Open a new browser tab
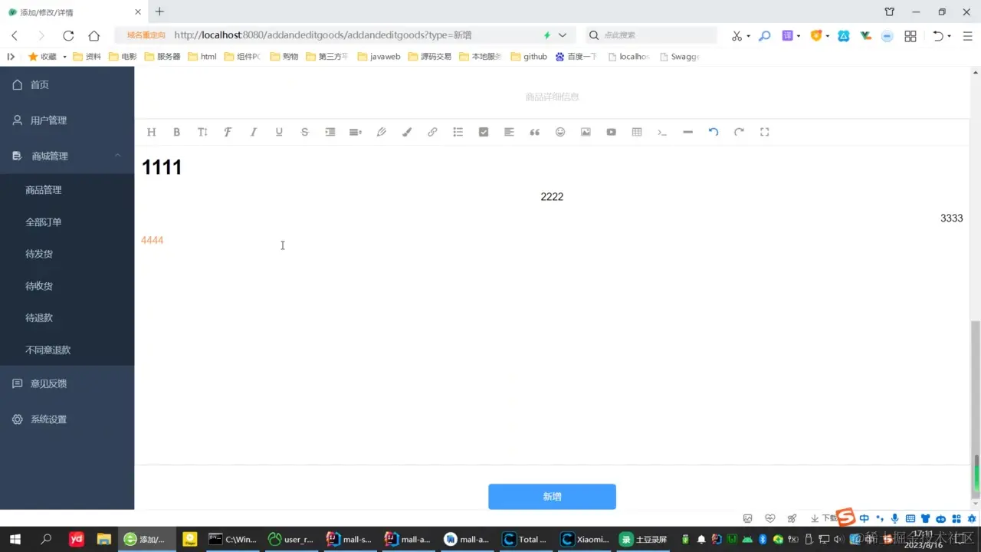This screenshot has height=552, width=981. click(159, 11)
